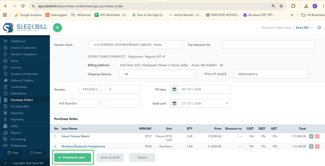
Task: Click the Valid until date field
Action: point(204,103)
